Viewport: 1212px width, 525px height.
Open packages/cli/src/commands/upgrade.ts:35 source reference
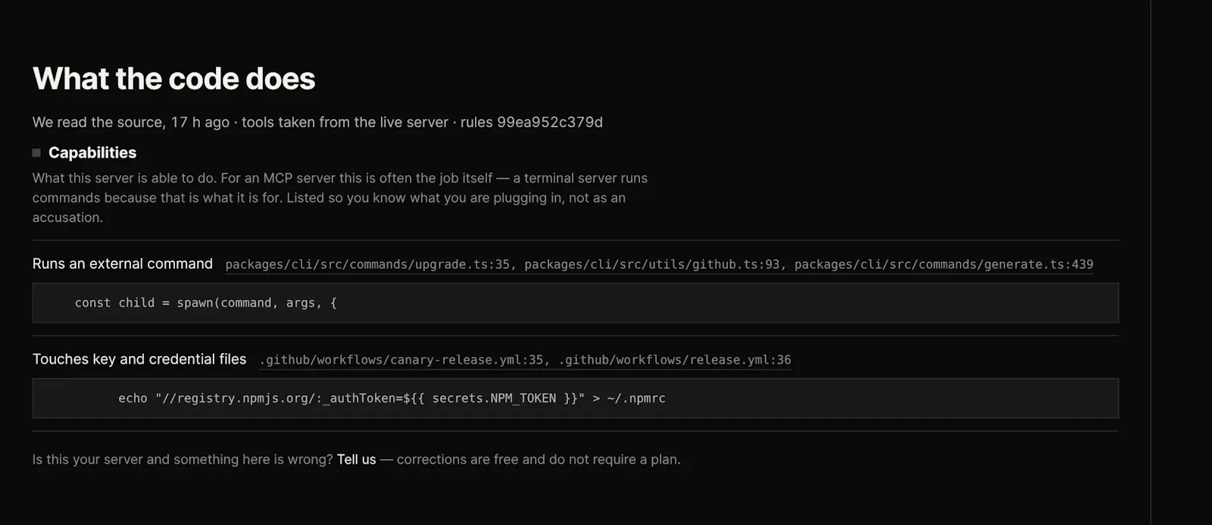click(x=367, y=264)
